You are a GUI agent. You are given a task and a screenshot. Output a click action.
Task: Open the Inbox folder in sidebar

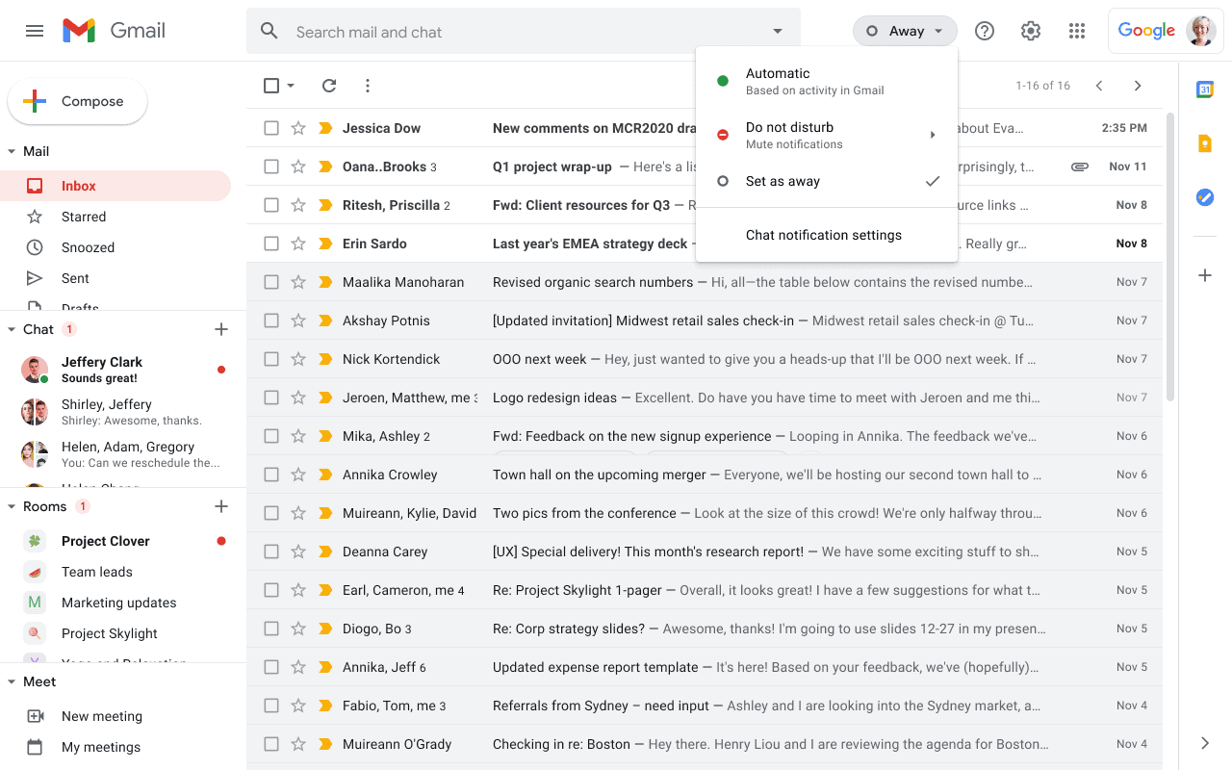(78, 185)
